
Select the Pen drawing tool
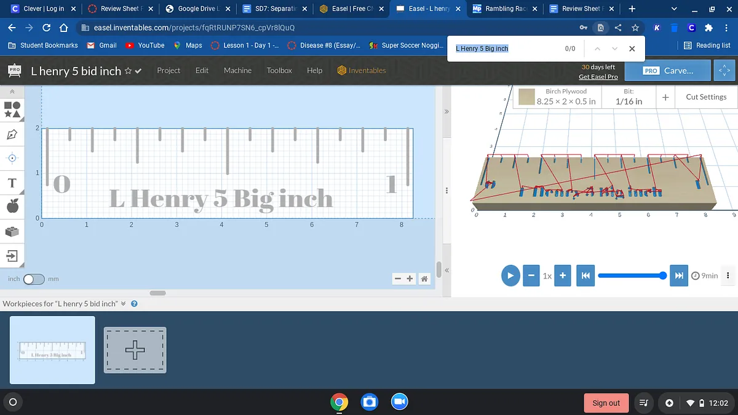pos(12,134)
